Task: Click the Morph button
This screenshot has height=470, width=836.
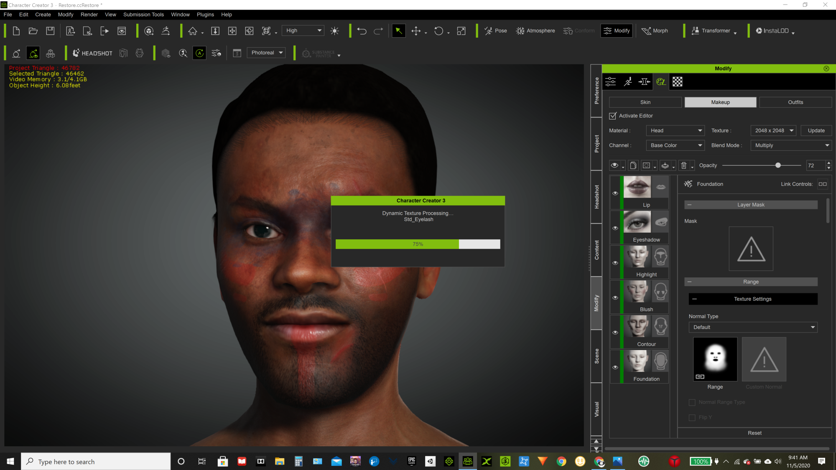Action: pos(655,31)
